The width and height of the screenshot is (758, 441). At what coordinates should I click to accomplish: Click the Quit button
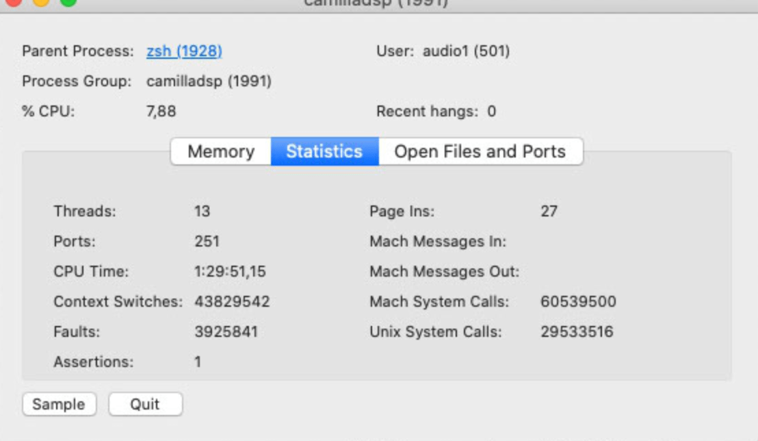click(145, 404)
